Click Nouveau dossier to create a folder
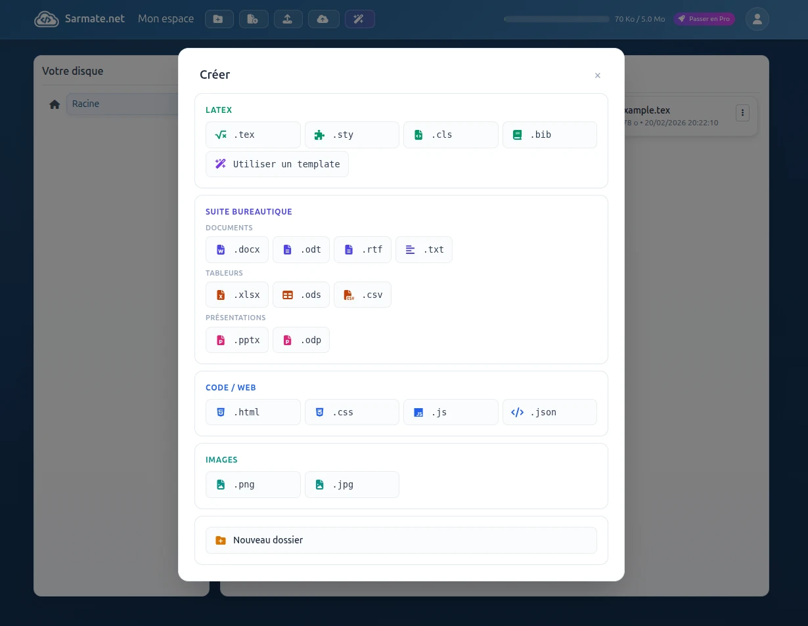808x626 pixels. click(x=401, y=540)
